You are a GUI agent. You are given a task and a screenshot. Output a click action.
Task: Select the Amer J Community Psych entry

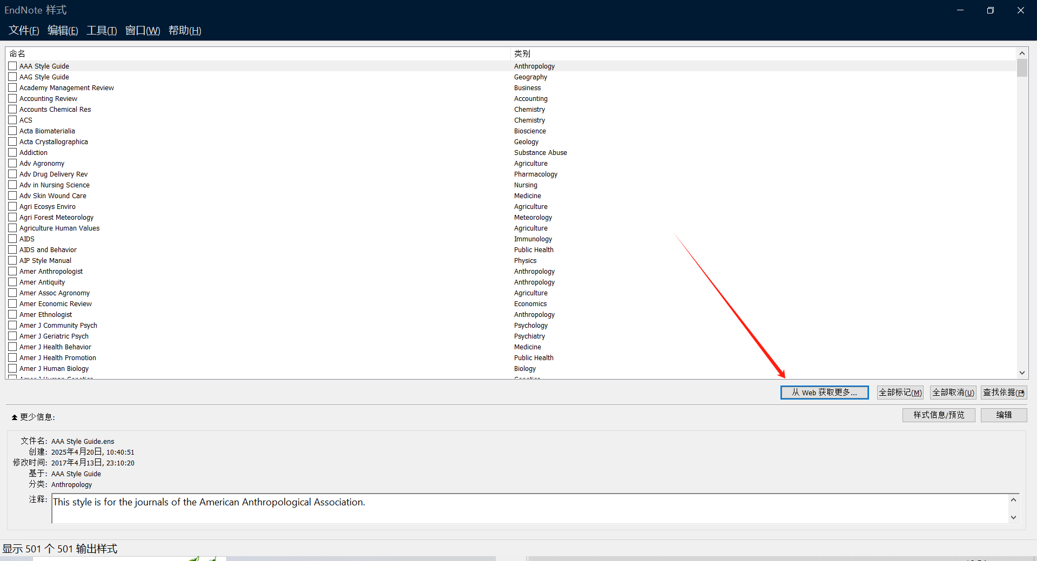tap(58, 325)
